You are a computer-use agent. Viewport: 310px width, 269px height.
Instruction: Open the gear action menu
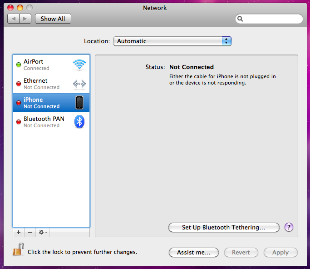[43, 232]
